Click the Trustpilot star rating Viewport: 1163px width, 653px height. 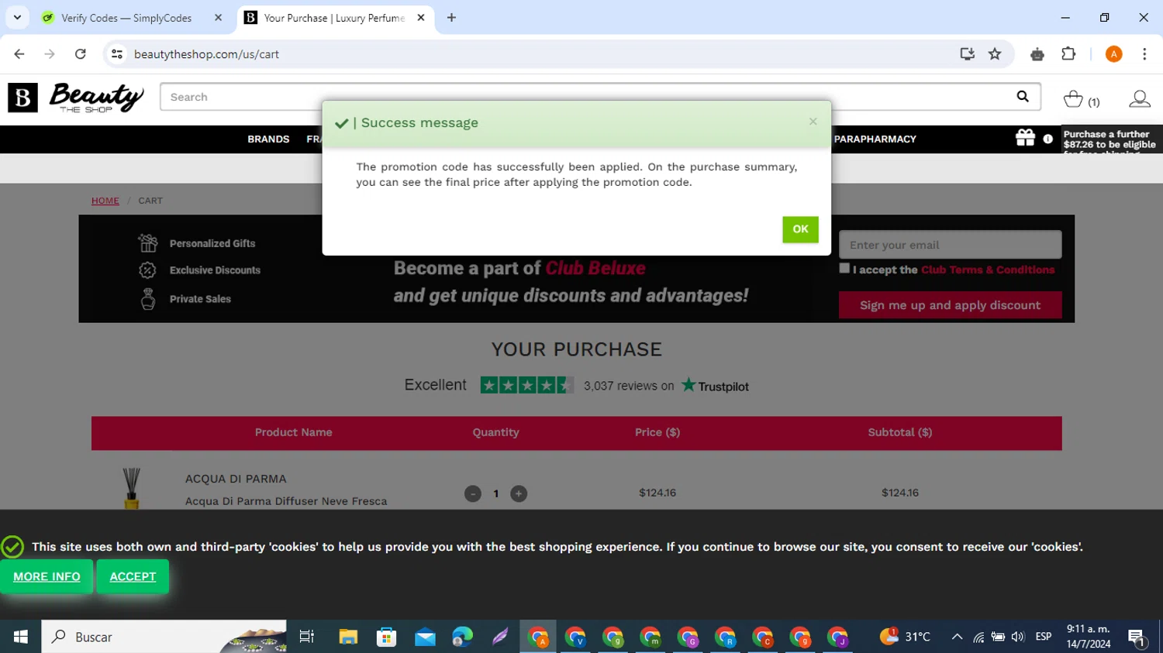coord(527,385)
